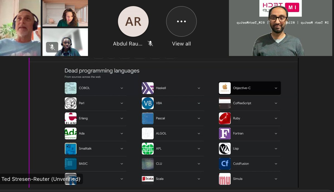The height and width of the screenshot is (192, 334).
Task: Click the APL logo icon
Action: (x=148, y=149)
